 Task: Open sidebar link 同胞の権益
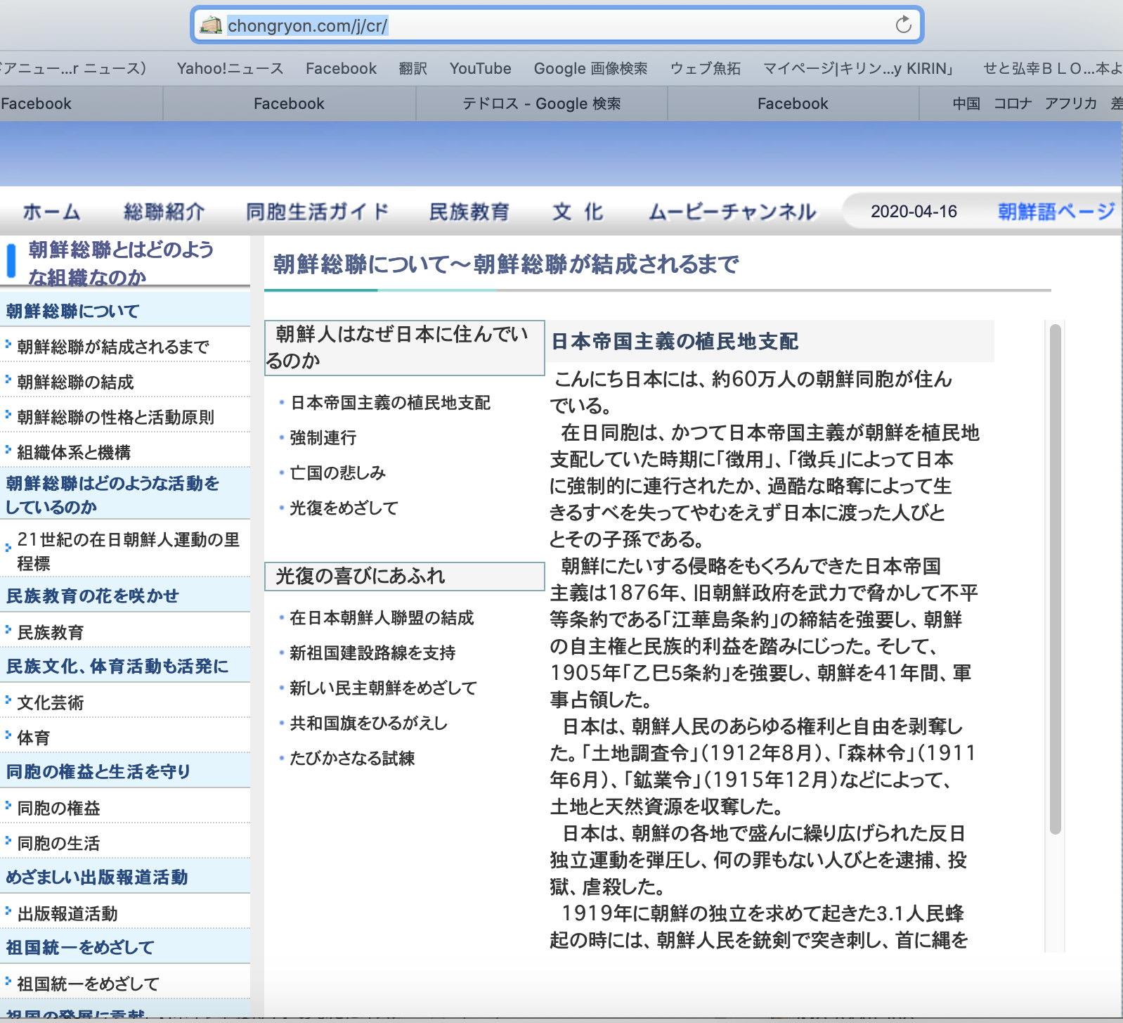point(58,808)
